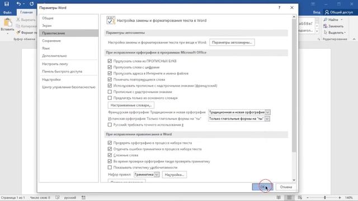Toggle ignore words with numbers checkbox

110,67
